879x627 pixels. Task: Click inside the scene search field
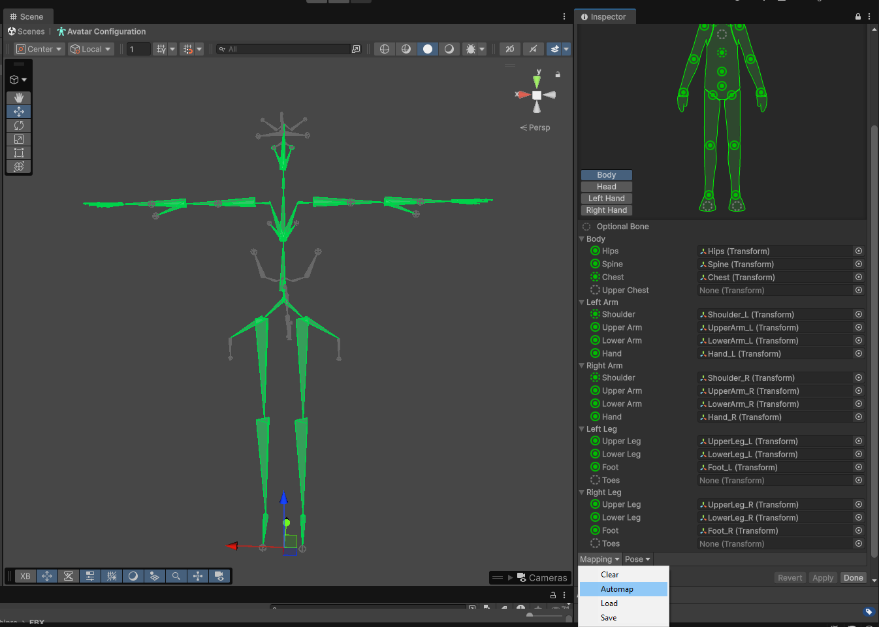click(x=287, y=48)
